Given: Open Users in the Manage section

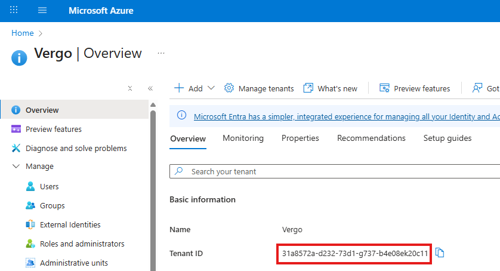Looking at the screenshot, I should (49, 187).
